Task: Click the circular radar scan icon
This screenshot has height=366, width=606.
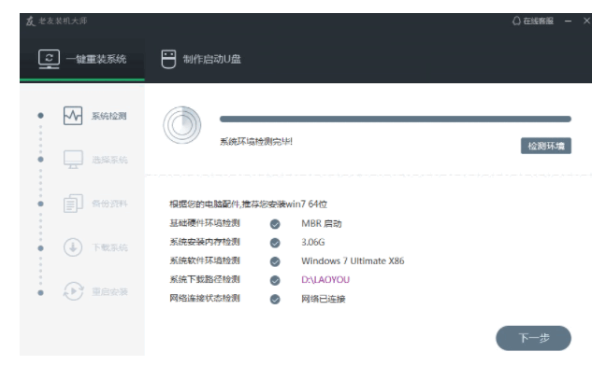Action: [x=182, y=125]
